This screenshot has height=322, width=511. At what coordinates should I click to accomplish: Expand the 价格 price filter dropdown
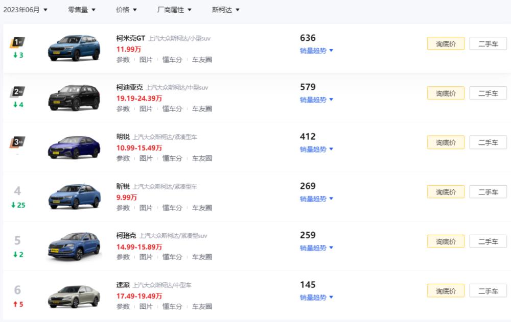(x=126, y=9)
